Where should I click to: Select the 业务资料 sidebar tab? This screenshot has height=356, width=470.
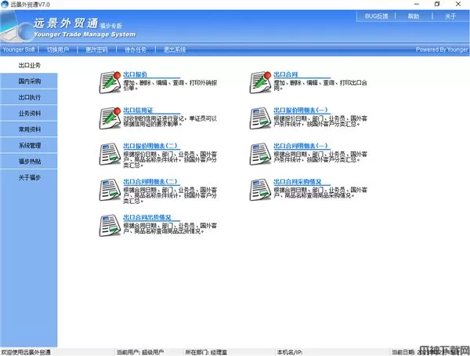pos(29,114)
